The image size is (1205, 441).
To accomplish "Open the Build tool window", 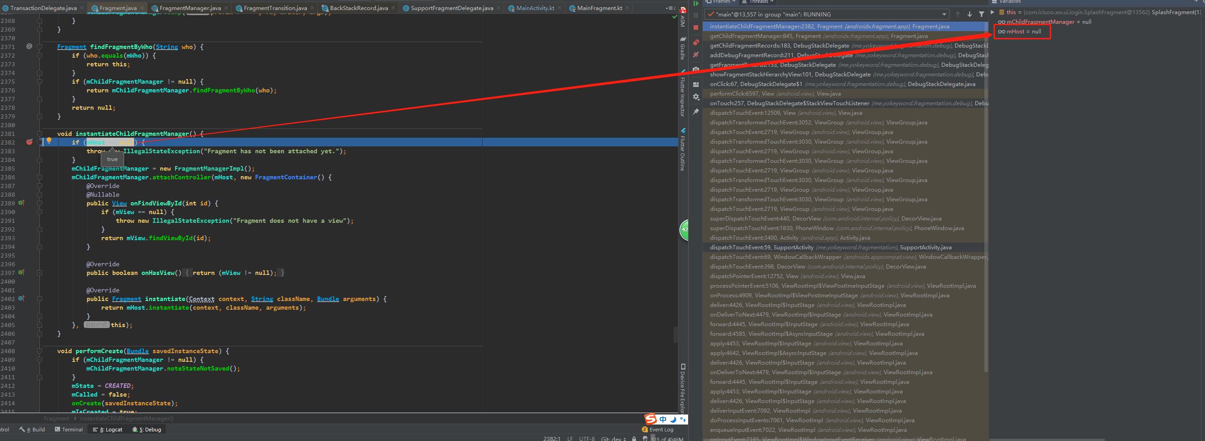I will pos(32,429).
